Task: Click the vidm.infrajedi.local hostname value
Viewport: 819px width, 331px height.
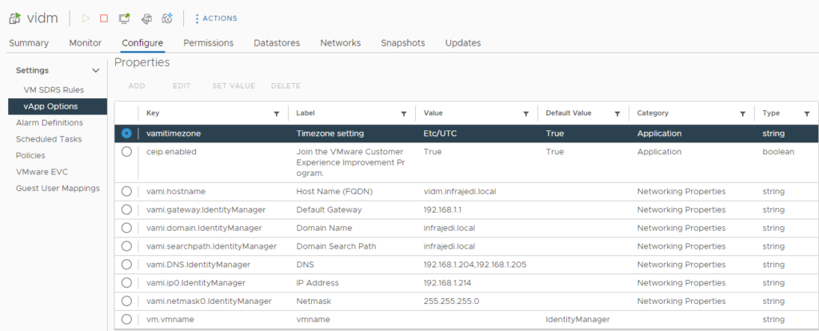Action: coord(460,192)
